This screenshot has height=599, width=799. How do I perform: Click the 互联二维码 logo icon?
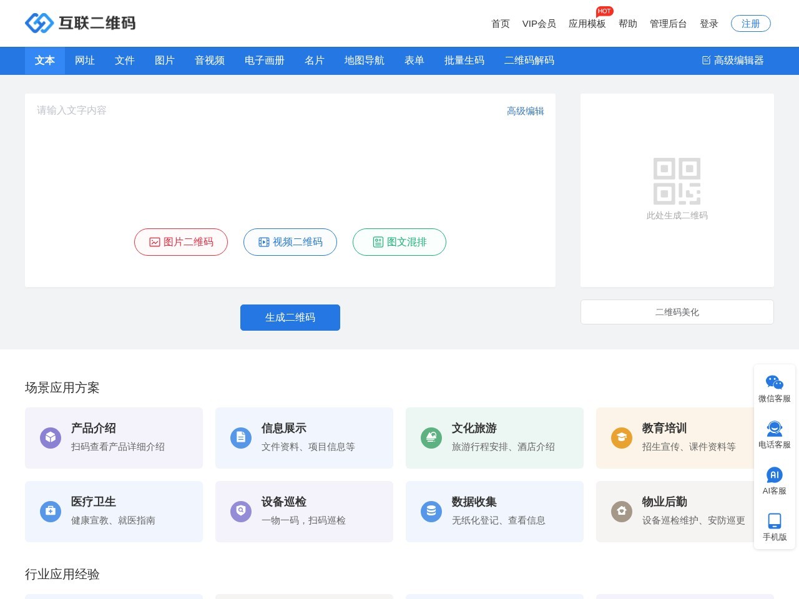pos(39,23)
